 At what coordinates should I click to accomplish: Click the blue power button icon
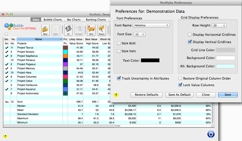(211, 134)
